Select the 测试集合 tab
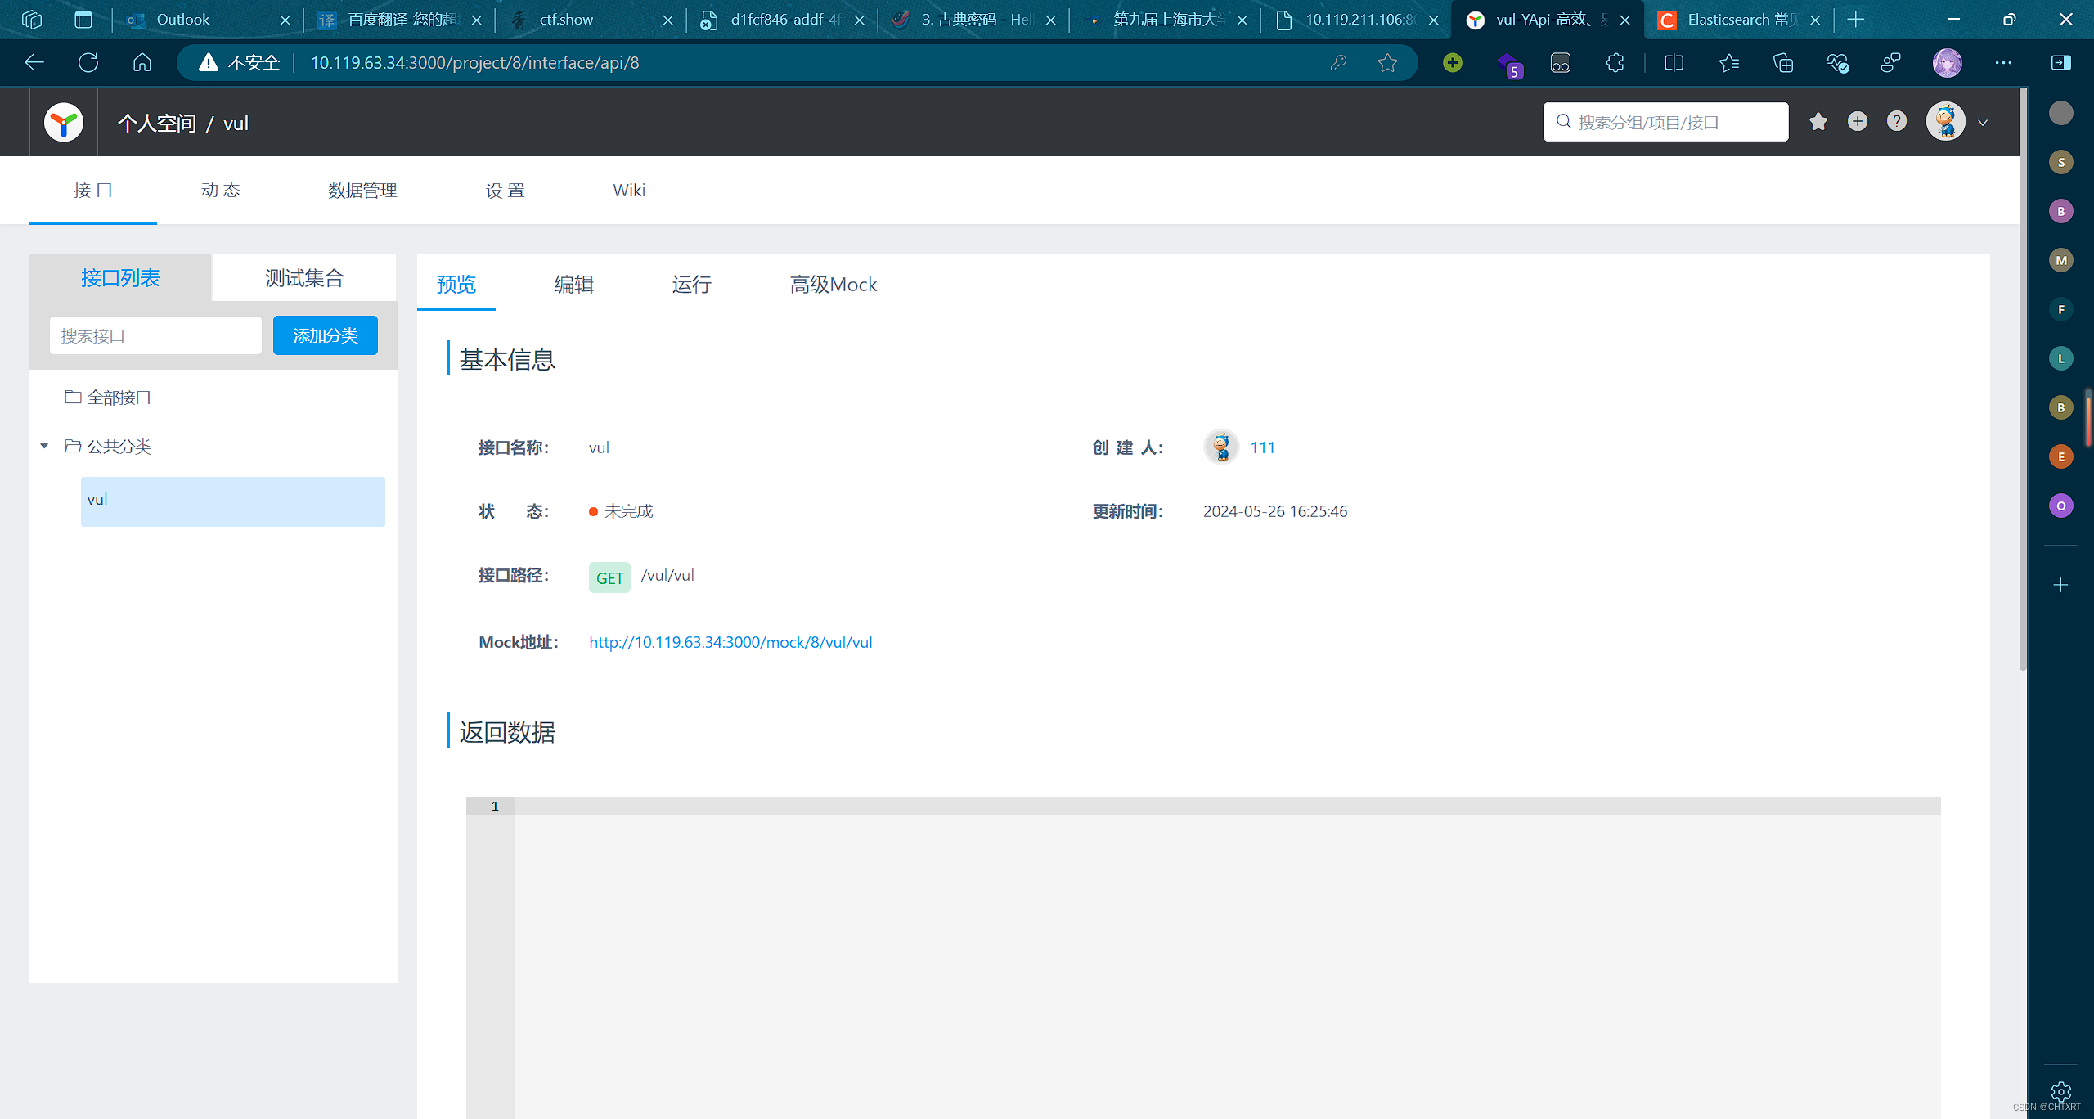The image size is (2094, 1119). pos(304,278)
